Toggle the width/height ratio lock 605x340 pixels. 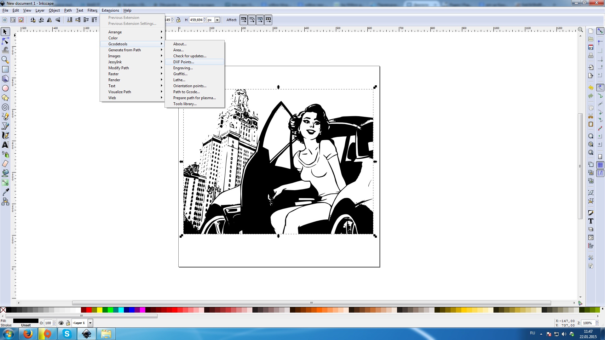tap(178, 20)
